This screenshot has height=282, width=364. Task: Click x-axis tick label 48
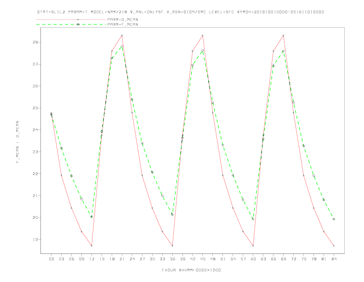pyautogui.click(x=213, y=259)
